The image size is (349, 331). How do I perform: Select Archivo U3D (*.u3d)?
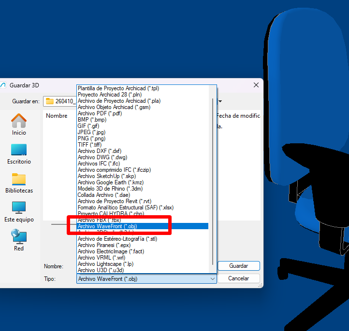[x=143, y=270]
